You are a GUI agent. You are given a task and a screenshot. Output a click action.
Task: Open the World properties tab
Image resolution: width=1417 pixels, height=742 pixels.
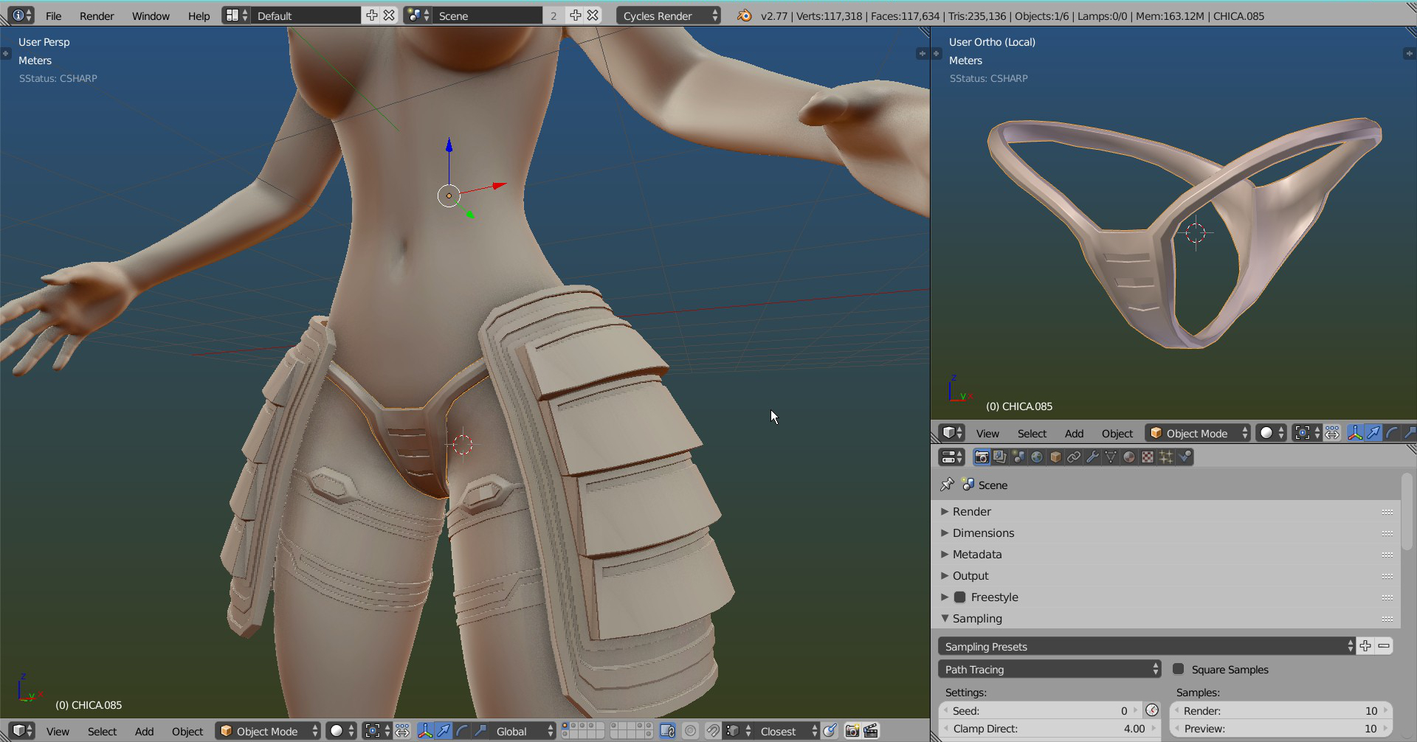(1037, 457)
